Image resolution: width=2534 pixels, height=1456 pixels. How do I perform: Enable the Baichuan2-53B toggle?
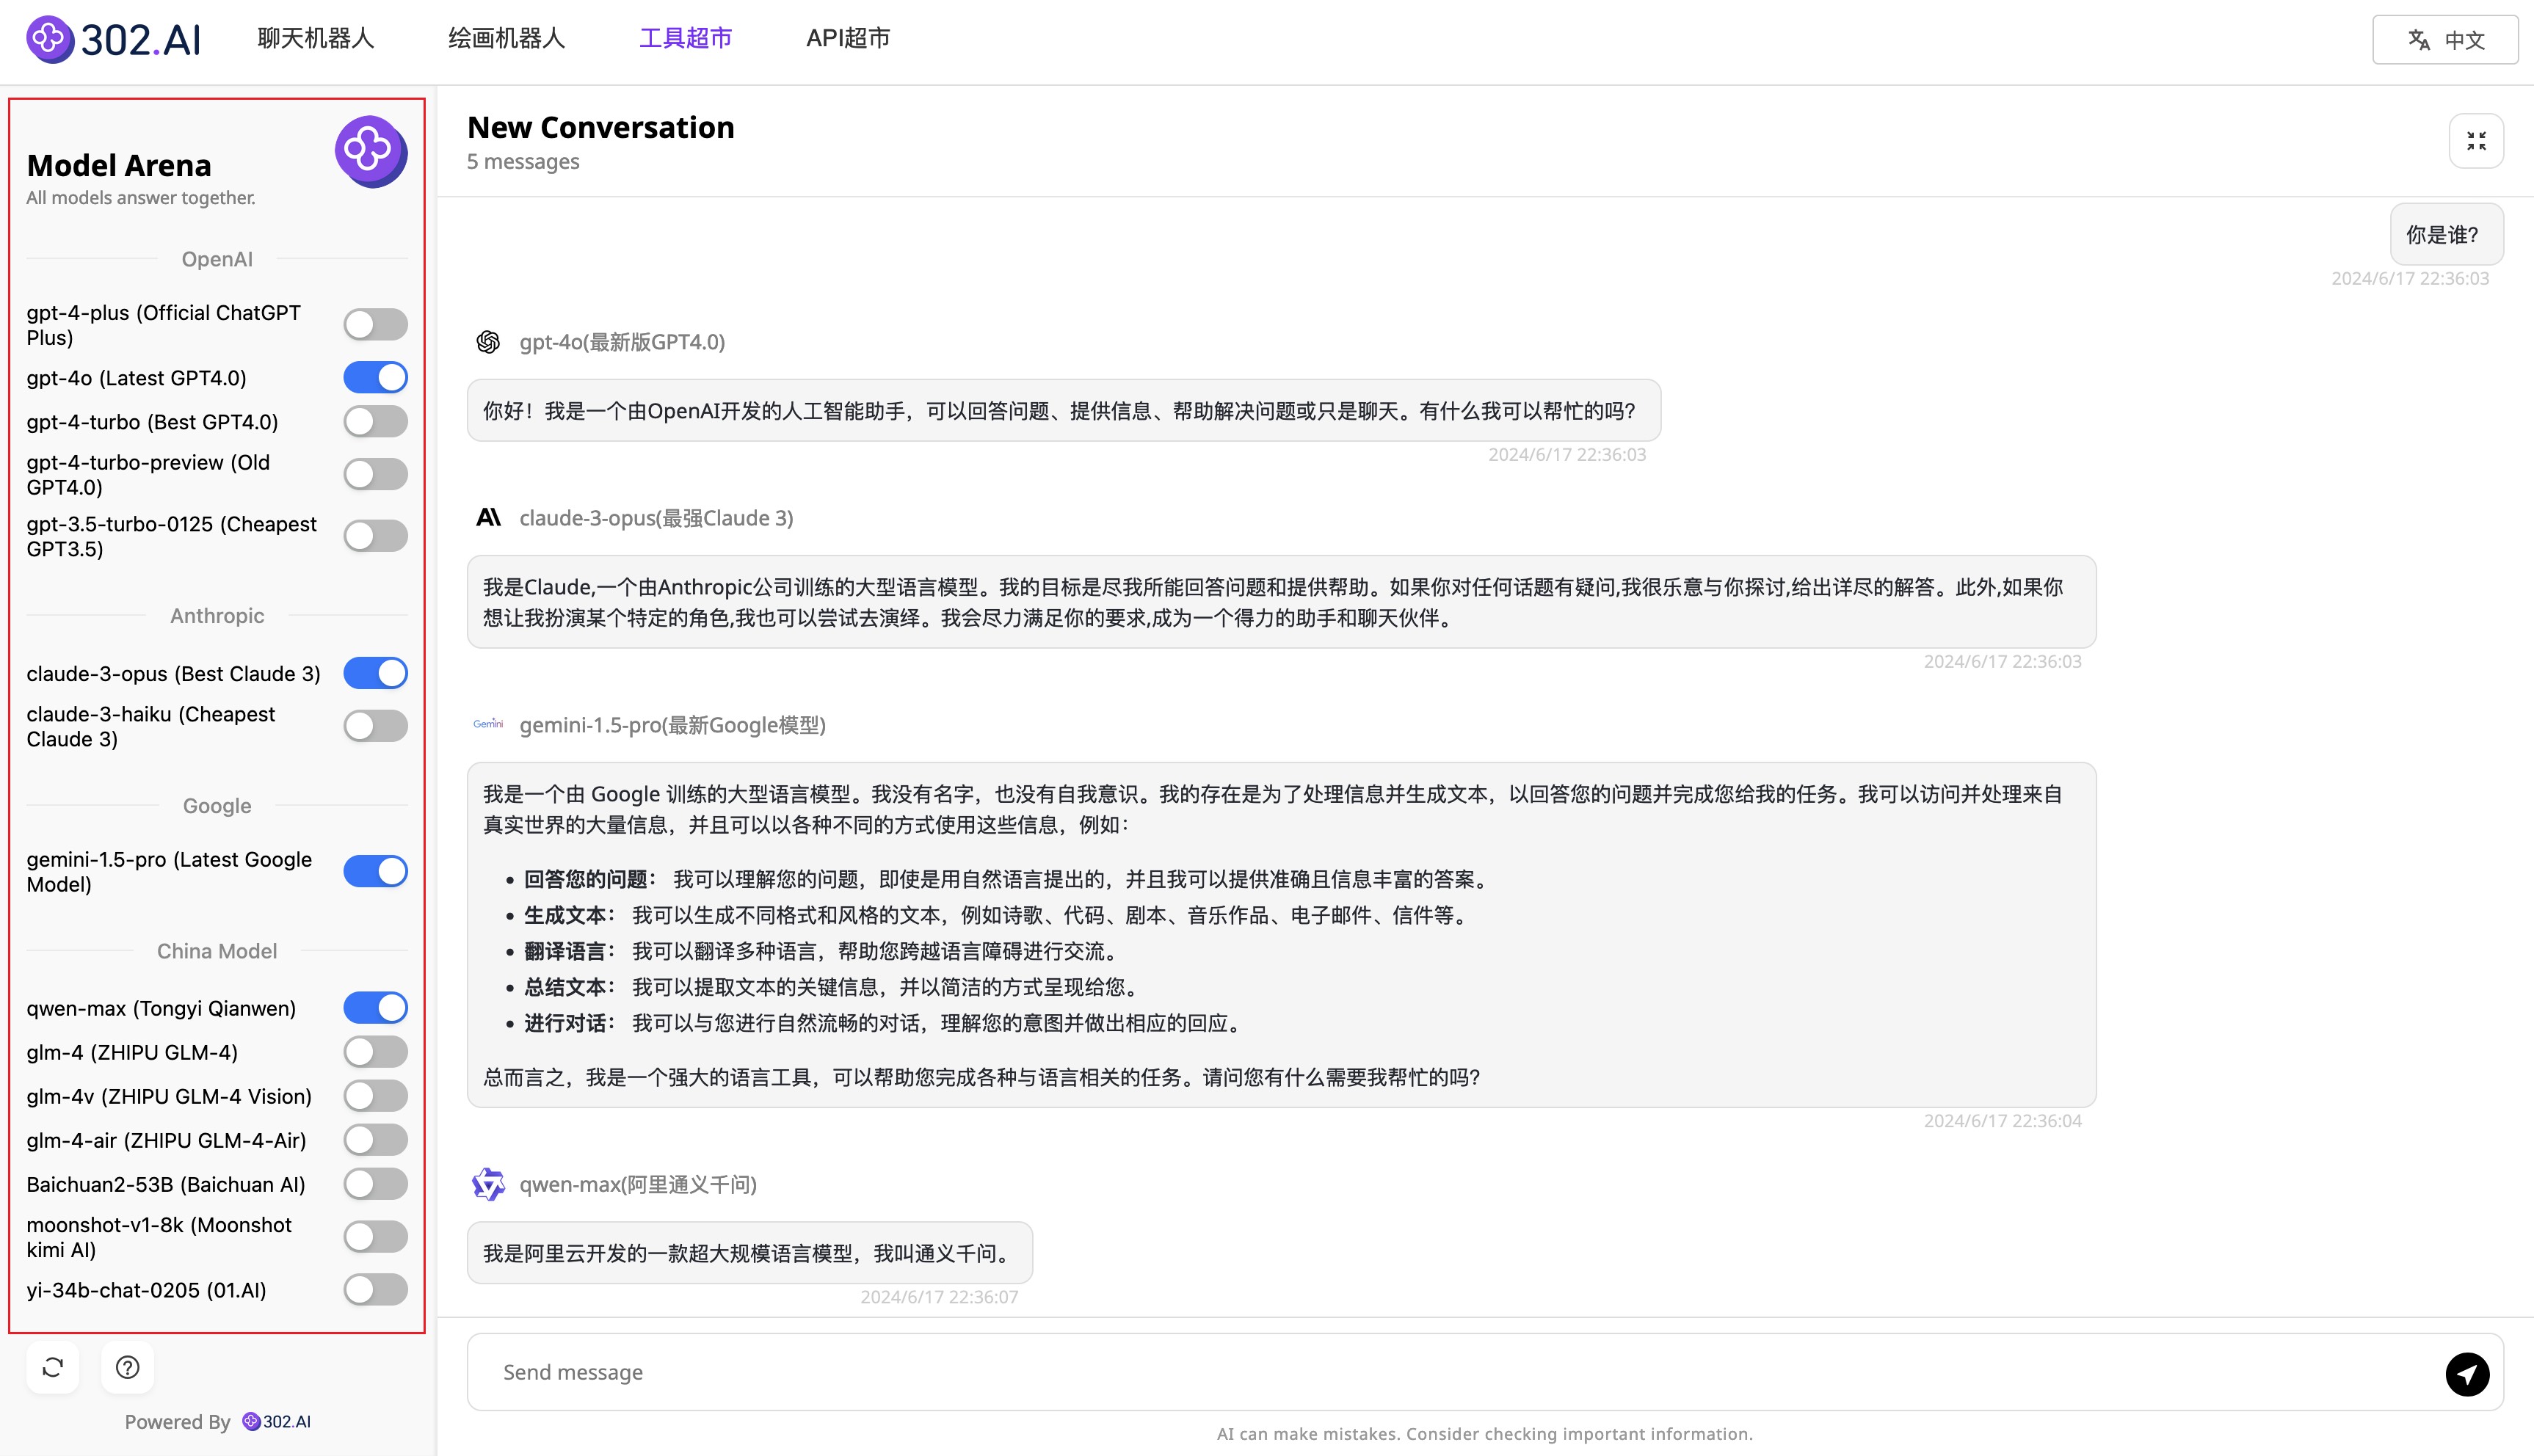(x=376, y=1184)
